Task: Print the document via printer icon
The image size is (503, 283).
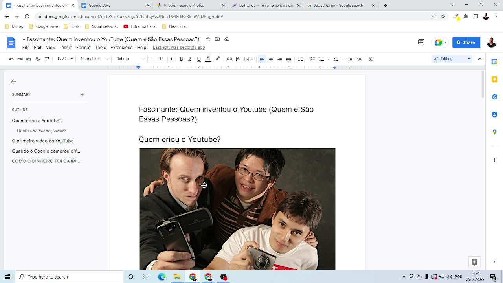Action: point(29,59)
